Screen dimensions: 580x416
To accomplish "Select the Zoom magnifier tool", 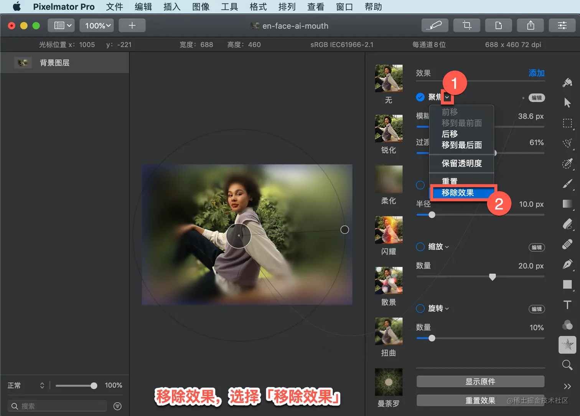I will coord(567,365).
